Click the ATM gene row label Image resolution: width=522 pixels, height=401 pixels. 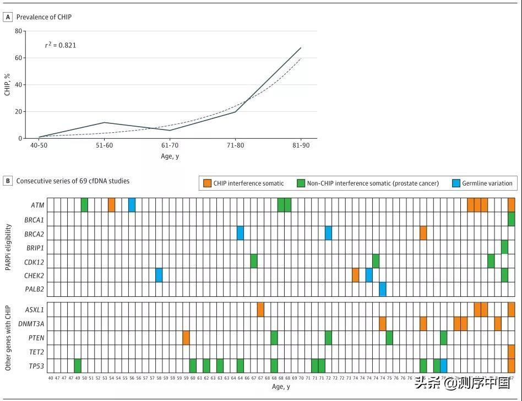[x=37, y=205]
